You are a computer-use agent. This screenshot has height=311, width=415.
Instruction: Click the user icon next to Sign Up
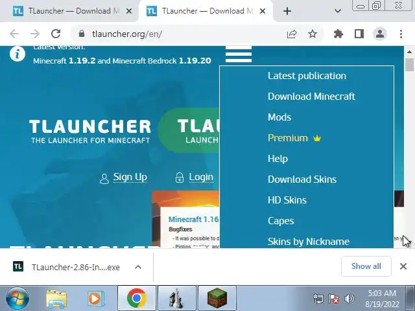click(104, 178)
